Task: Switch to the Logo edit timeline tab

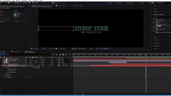Action: point(17,51)
